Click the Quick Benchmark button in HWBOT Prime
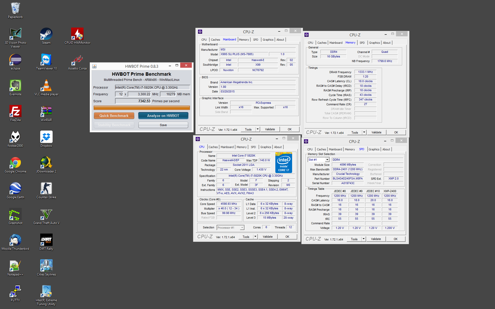Screen dimensions: 495x309 [x=114, y=116]
